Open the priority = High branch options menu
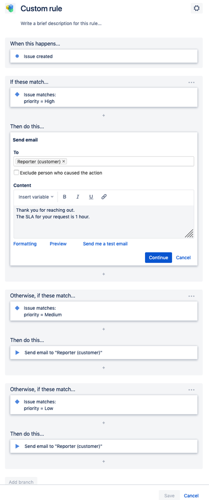This screenshot has height=500, width=209. 191,82
